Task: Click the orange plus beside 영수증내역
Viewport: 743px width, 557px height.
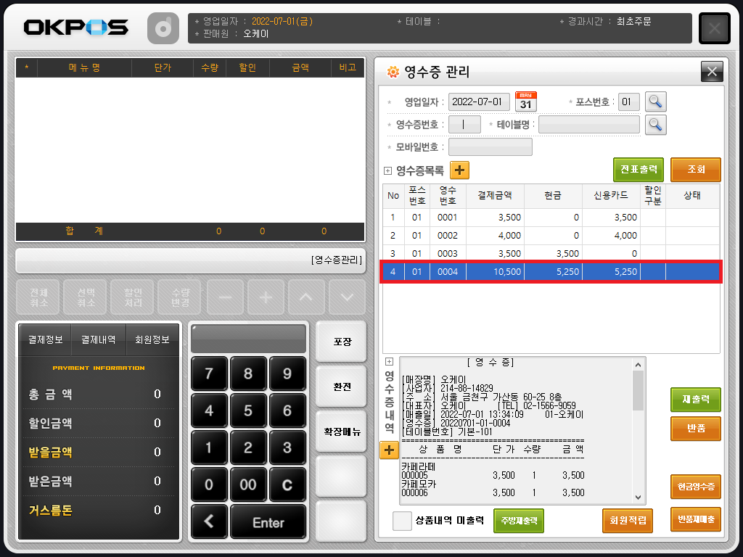Action: pyautogui.click(x=389, y=450)
